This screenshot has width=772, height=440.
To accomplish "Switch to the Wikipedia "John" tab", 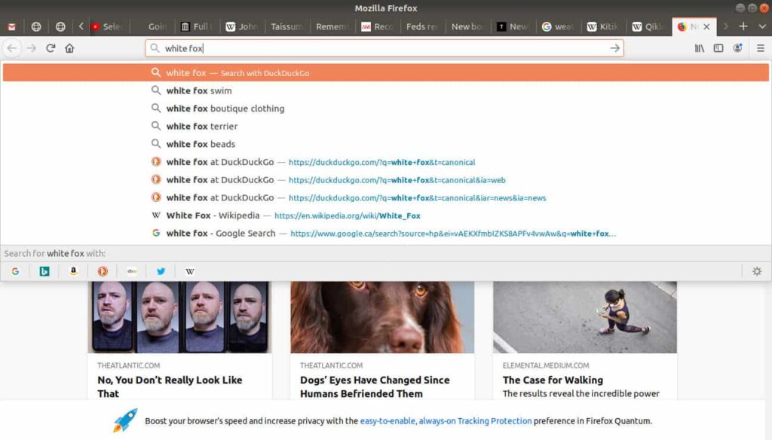I will 242,26.
